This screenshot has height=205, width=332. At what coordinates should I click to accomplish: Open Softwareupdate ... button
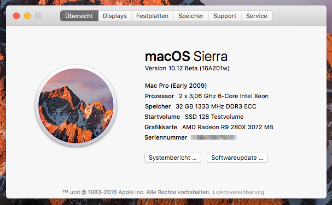[237, 158]
